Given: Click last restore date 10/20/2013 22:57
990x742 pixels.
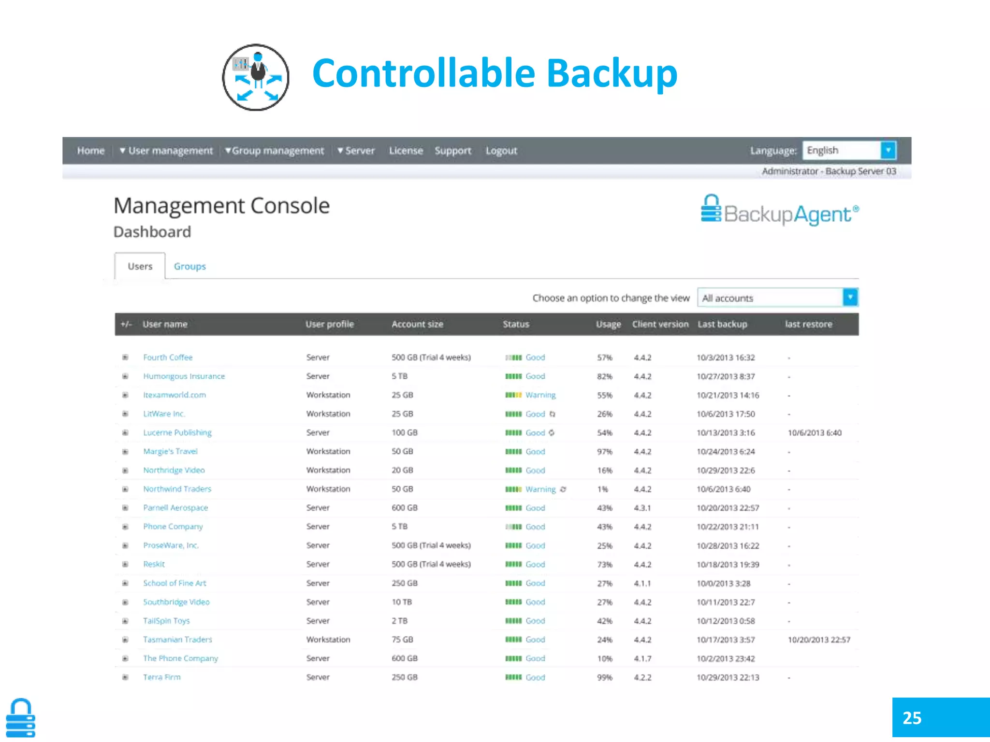Looking at the screenshot, I should coord(819,640).
